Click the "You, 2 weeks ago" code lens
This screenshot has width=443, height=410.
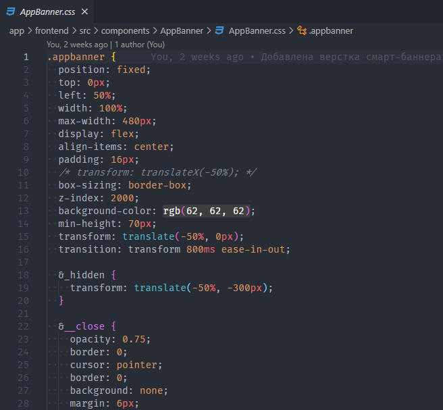click(x=77, y=44)
